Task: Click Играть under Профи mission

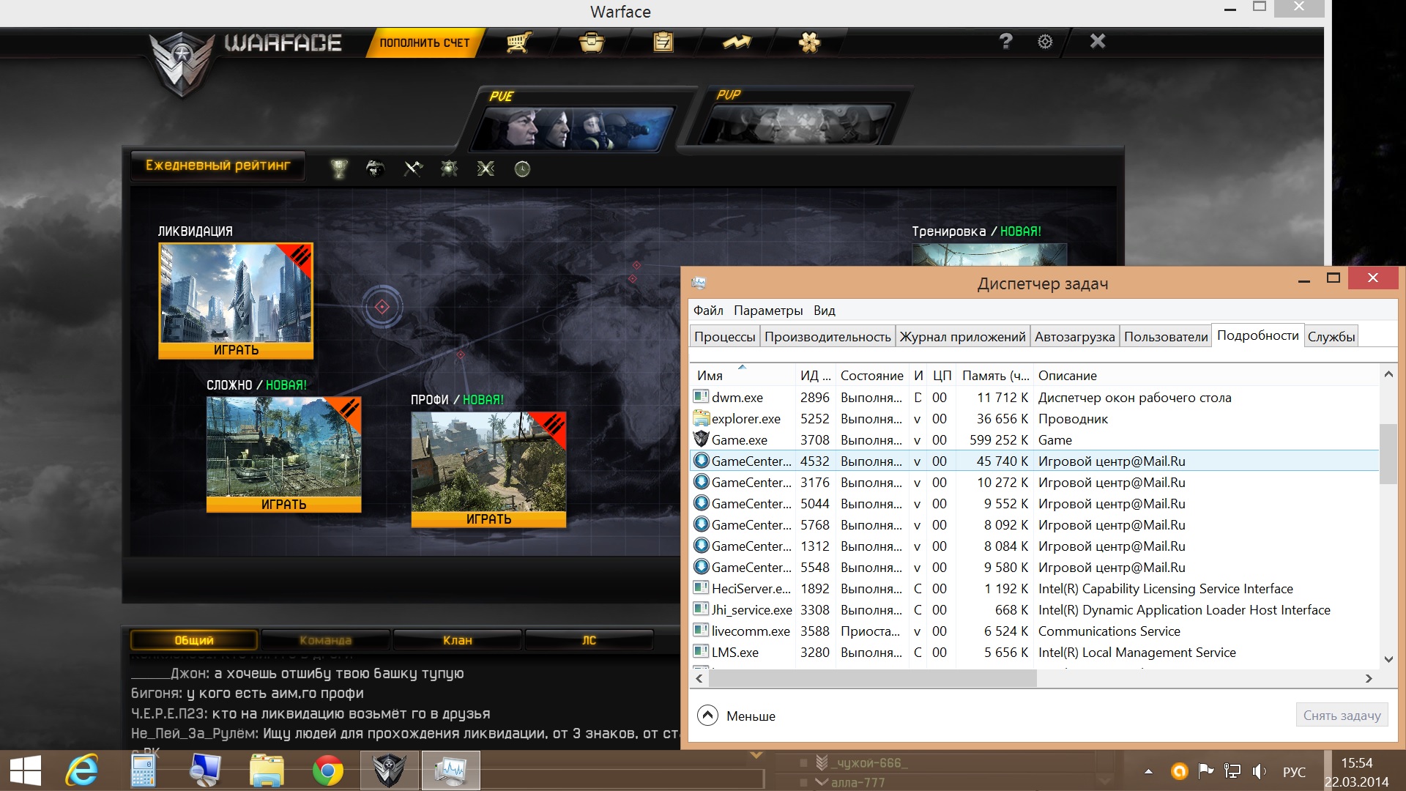Action: 488,519
